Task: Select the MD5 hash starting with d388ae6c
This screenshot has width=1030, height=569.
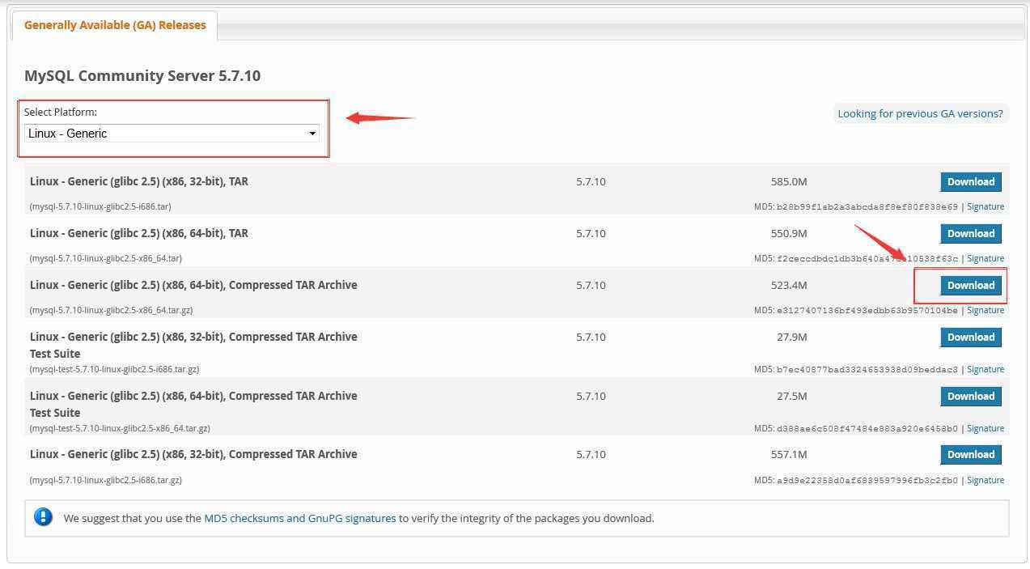Action: point(867,428)
